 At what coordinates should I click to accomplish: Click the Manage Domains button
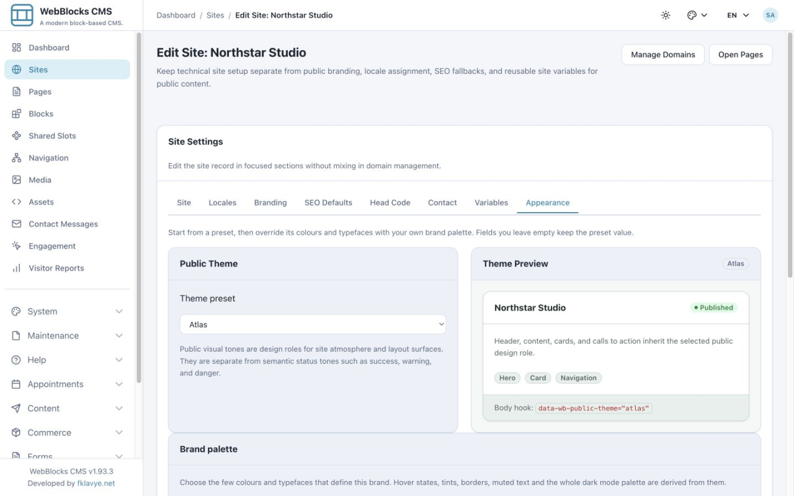(x=663, y=55)
